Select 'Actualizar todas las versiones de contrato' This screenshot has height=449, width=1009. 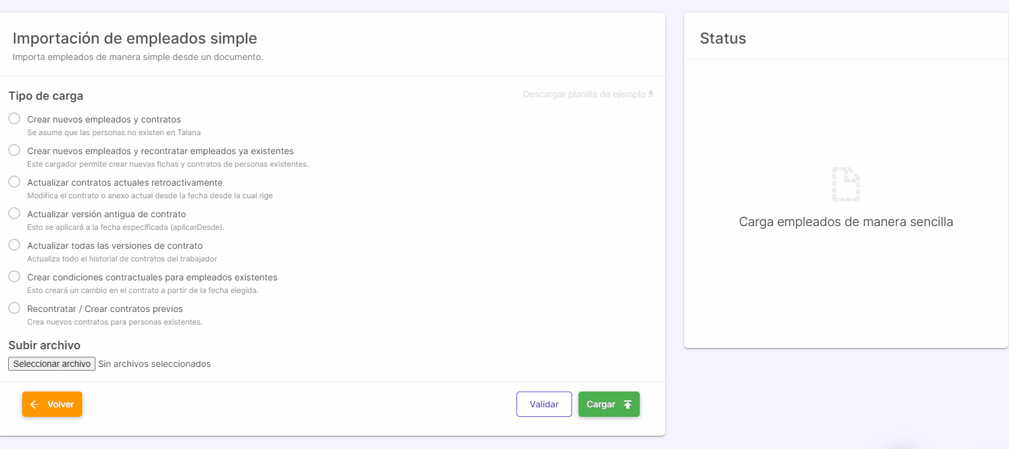coord(15,245)
